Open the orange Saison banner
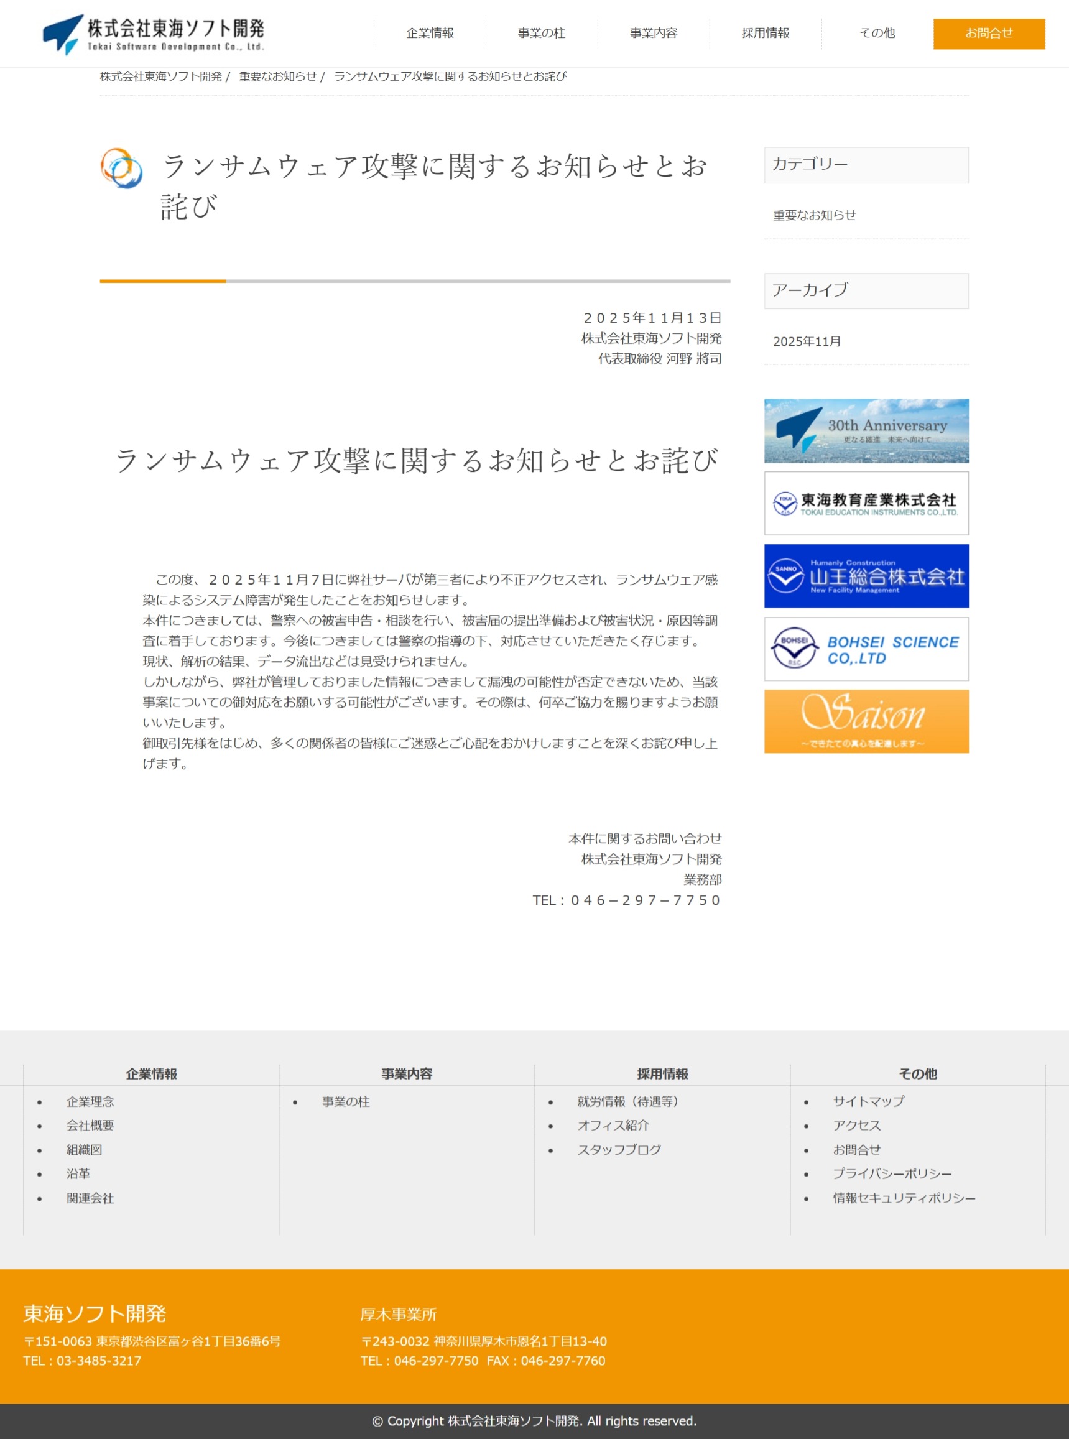The width and height of the screenshot is (1069, 1439). point(866,721)
